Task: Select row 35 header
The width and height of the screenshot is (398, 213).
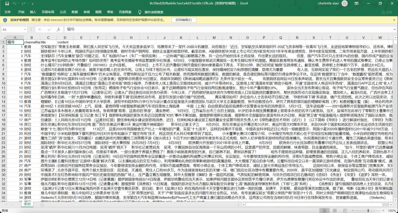Action: [x=3, y=198]
